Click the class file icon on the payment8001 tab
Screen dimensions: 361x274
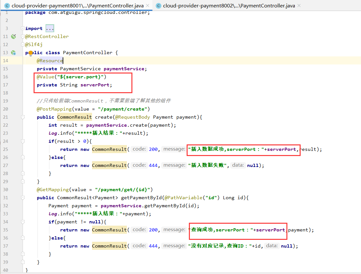[x=7, y=6]
